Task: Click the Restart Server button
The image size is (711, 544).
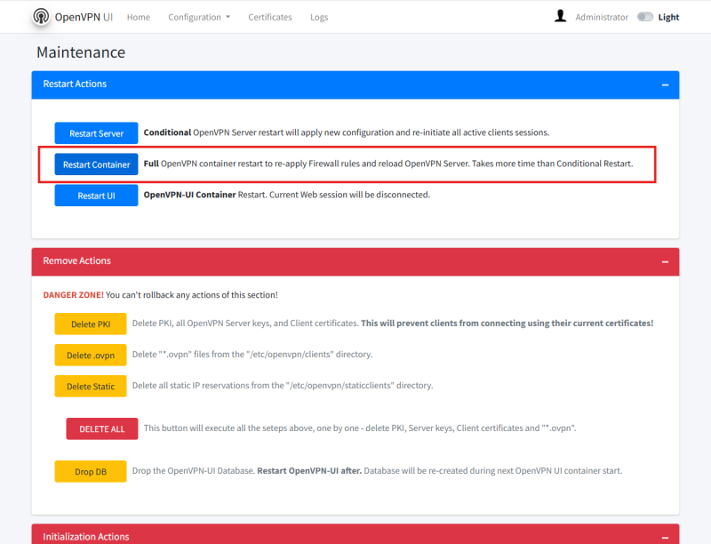Action: pos(96,132)
